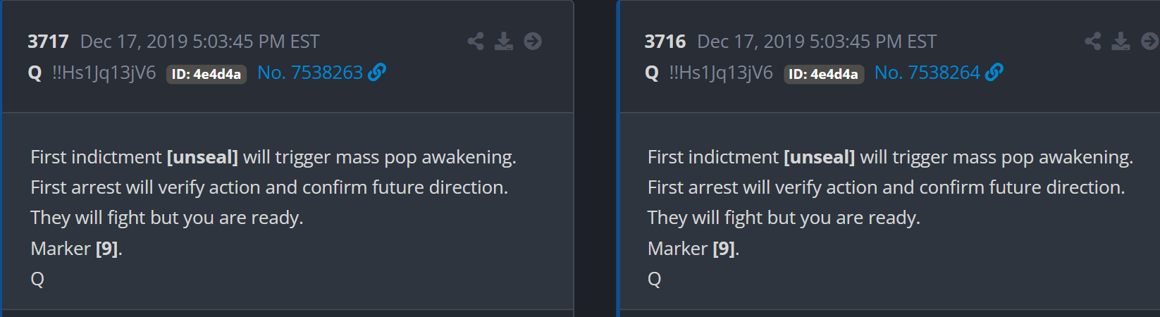Click the chain link icon beside No. 7538263
This screenshot has width=1160, height=317.
(x=377, y=72)
